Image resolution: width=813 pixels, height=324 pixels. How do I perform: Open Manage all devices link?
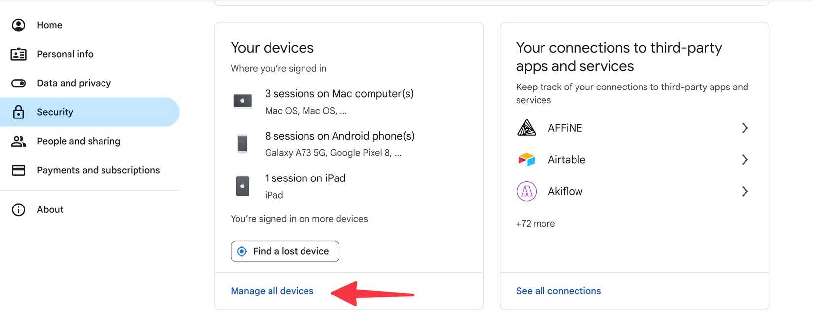coord(272,291)
